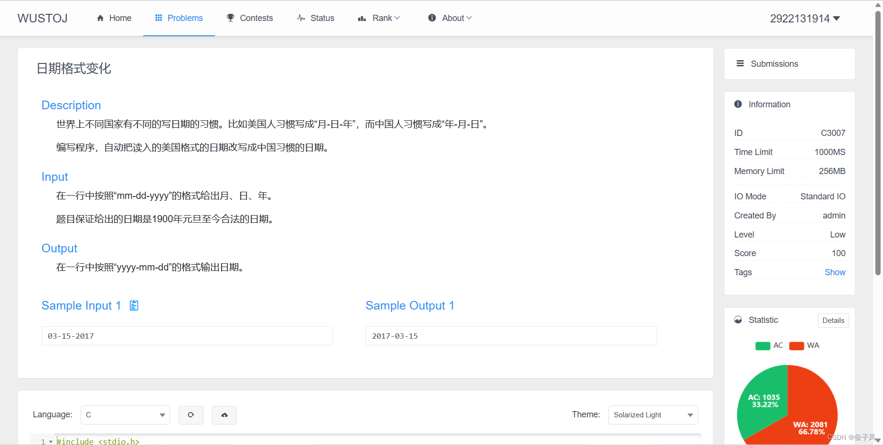Click the Problems grid icon
The image size is (883, 445).
click(x=159, y=18)
